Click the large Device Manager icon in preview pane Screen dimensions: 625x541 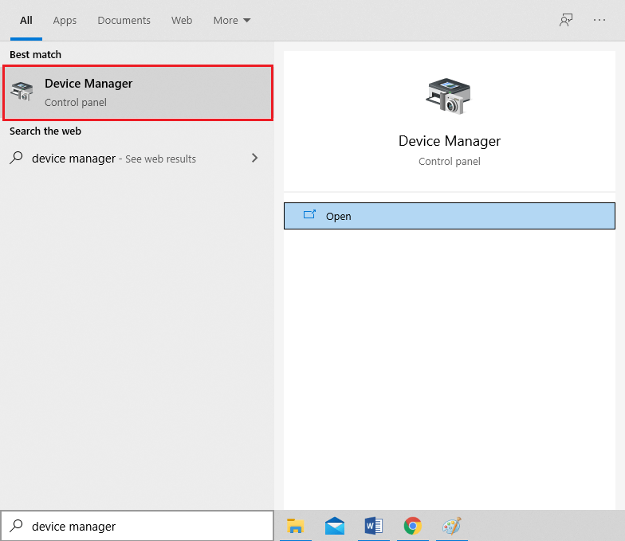click(x=449, y=96)
